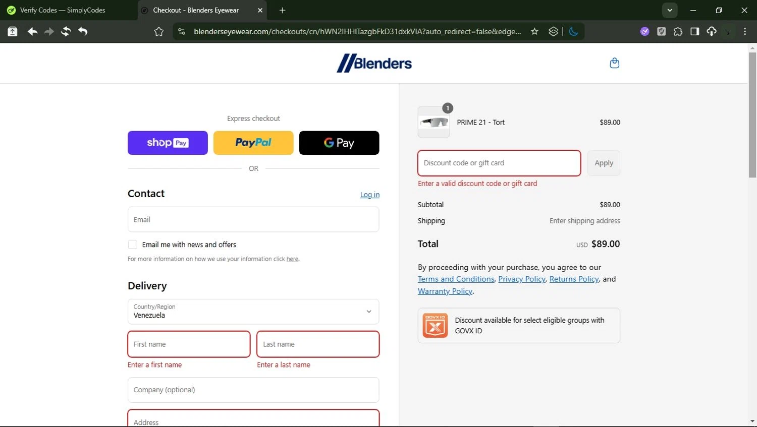Click the layered shield icon in the address bar
Viewport: 757px width, 427px height.
point(553,31)
